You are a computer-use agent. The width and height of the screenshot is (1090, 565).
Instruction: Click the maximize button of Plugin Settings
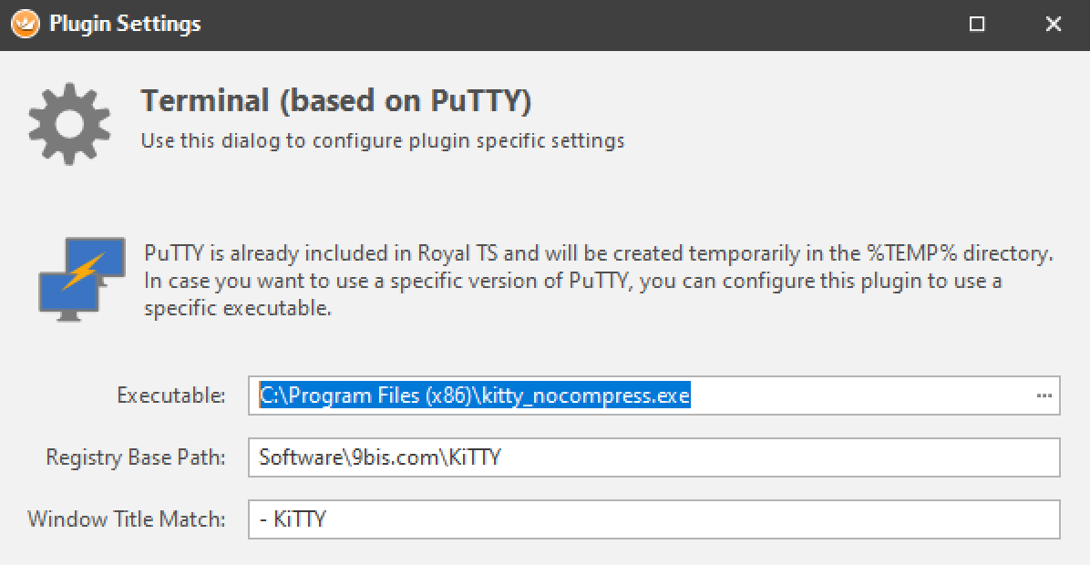click(x=977, y=24)
